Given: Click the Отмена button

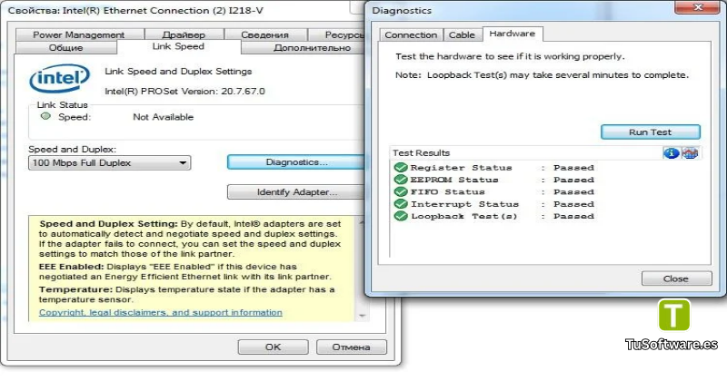Looking at the screenshot, I should coord(352,347).
